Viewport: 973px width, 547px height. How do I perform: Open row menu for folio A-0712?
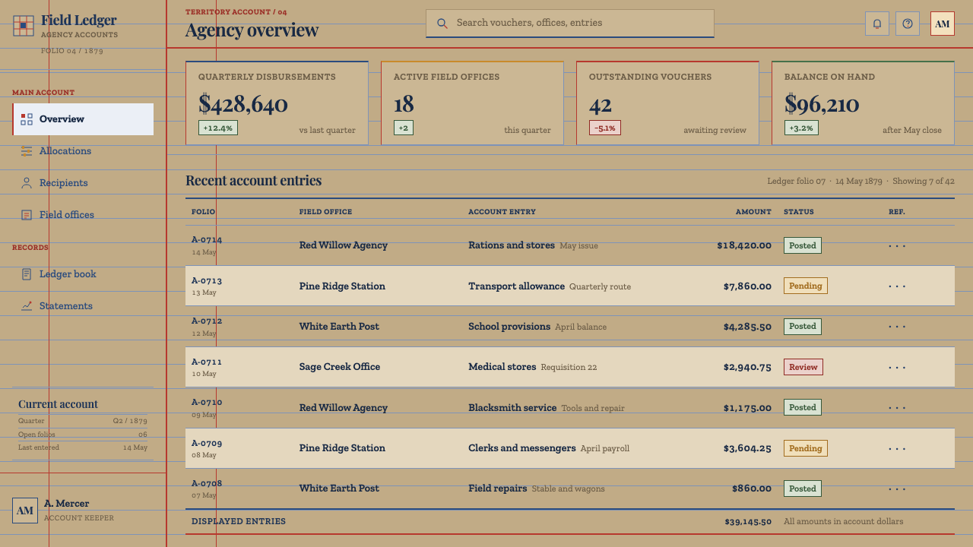point(897,327)
